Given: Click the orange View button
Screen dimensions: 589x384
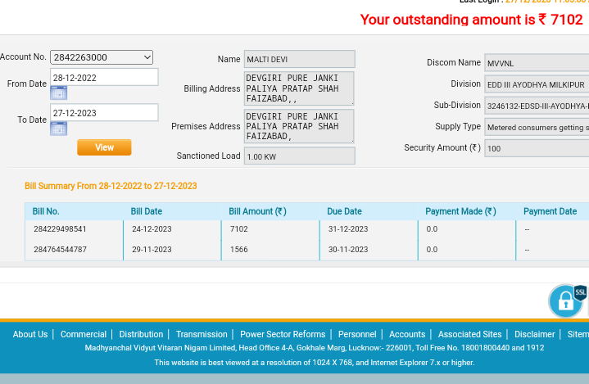Looking at the screenshot, I should coord(104,147).
